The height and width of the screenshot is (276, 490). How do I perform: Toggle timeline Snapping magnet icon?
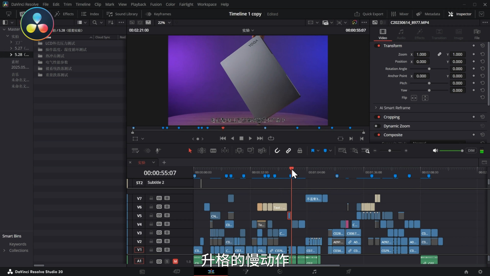(277, 151)
